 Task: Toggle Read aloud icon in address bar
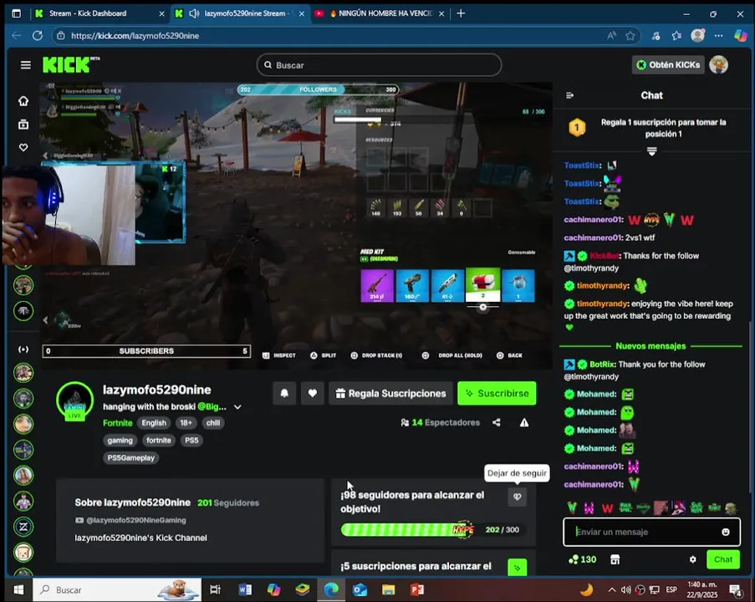[611, 36]
